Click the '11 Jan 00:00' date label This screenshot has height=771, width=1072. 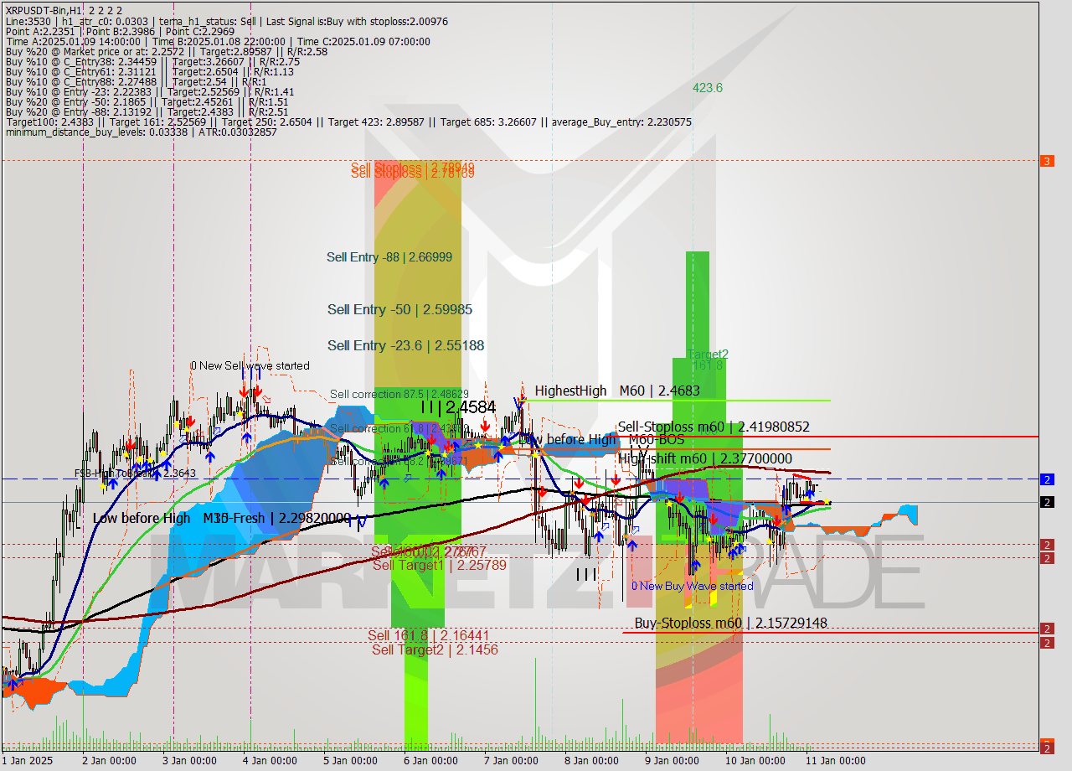835,761
